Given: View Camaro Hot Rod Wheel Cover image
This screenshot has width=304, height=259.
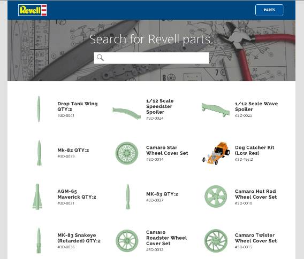Looking at the screenshot, I should pos(216,197).
